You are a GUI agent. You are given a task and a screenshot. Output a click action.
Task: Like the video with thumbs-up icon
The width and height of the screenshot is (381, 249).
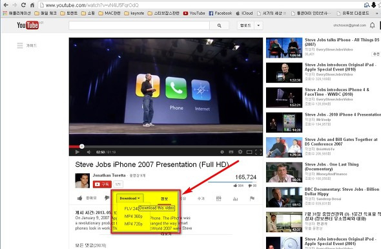pos(79,198)
